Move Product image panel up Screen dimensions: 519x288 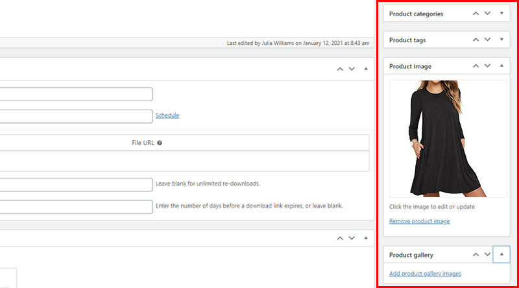point(476,66)
